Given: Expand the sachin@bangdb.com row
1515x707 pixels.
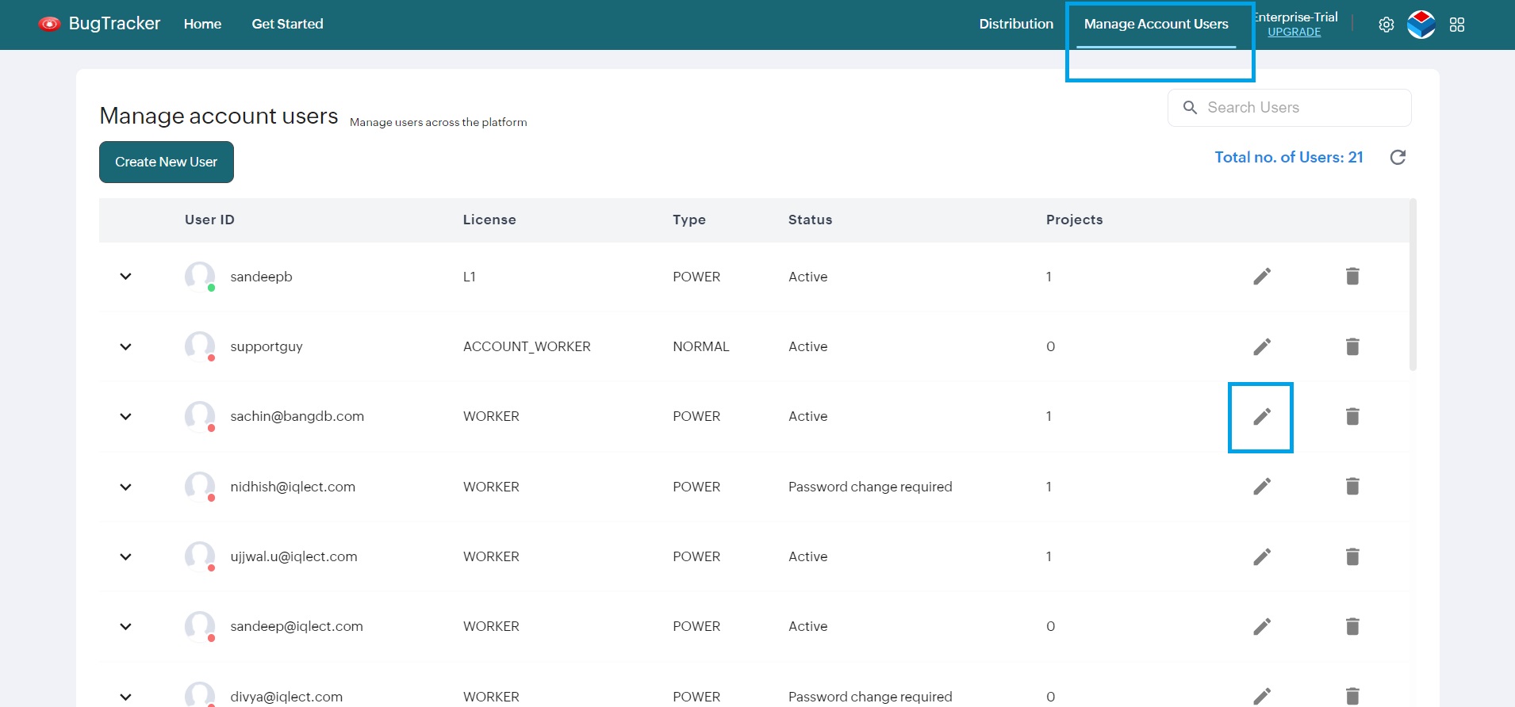Looking at the screenshot, I should coord(125,416).
